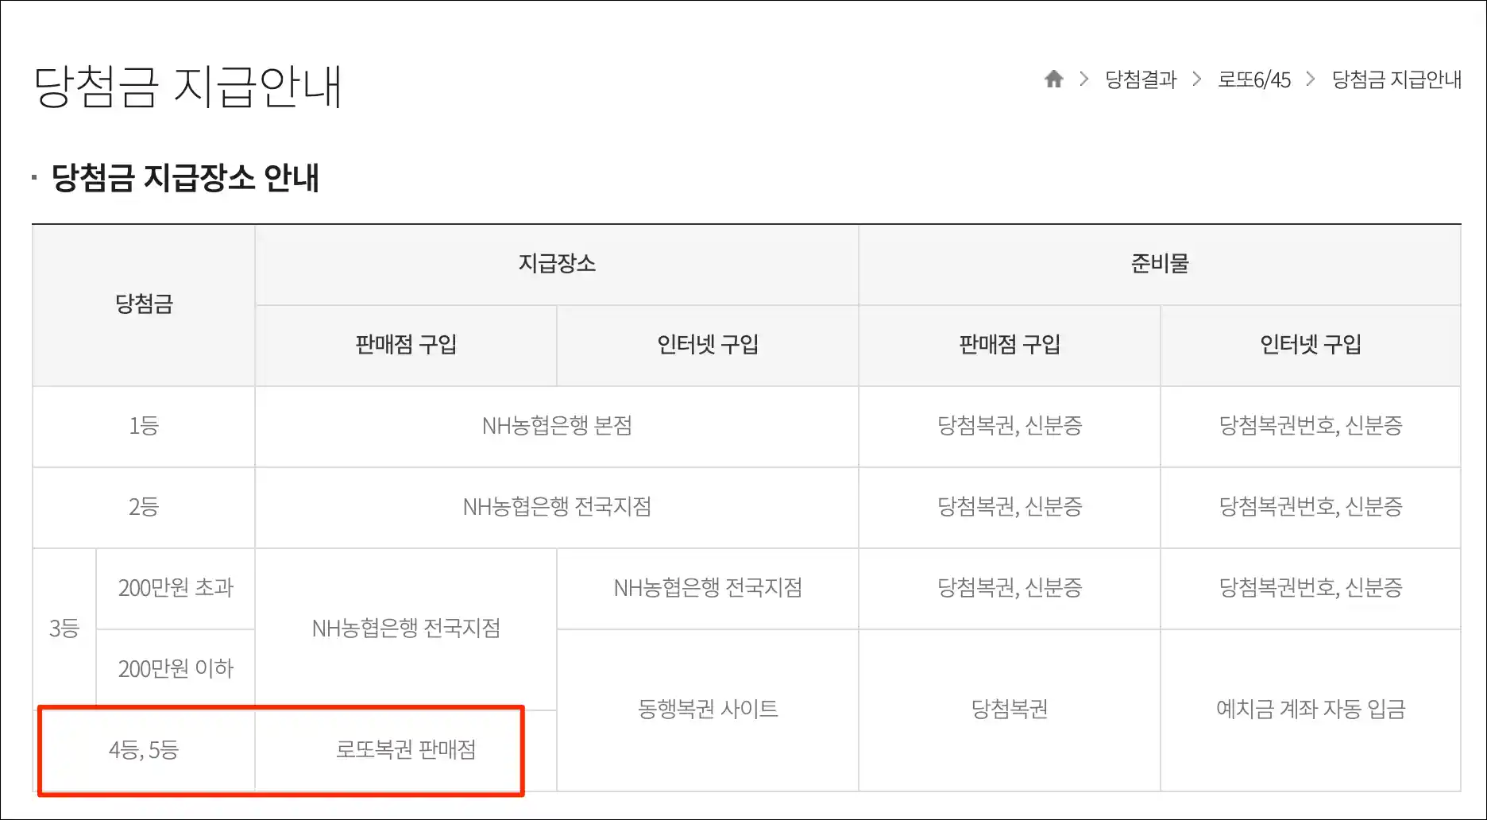Screen dimensions: 1487x820
Task: Click the chevron between 당첨결과 and 로또6/45
Action: (x=1197, y=79)
